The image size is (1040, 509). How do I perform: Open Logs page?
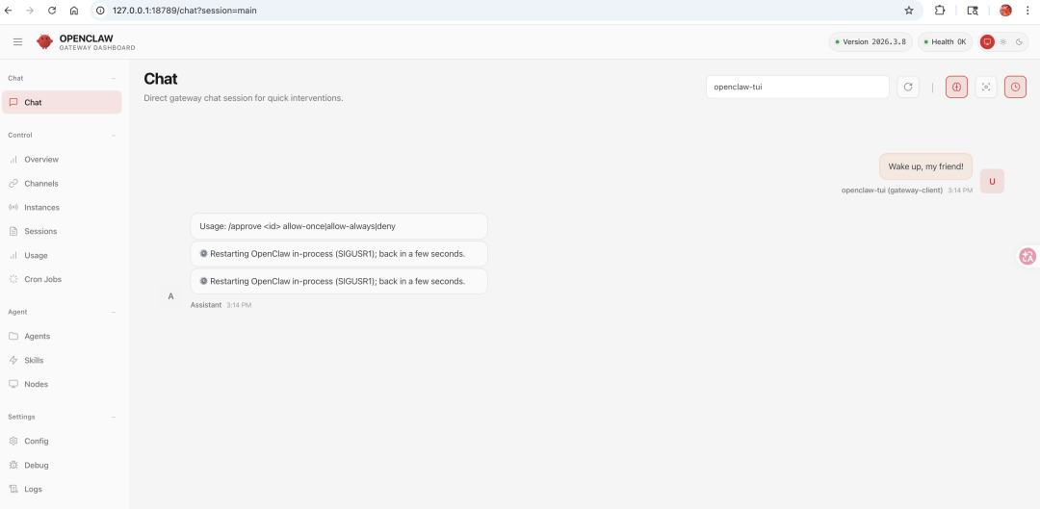click(62, 489)
